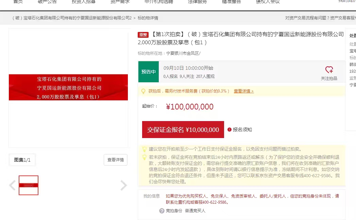The image size is (356, 220).
Task: Open 中介机构选聘 navigation tab
Action: (x=159, y=2)
